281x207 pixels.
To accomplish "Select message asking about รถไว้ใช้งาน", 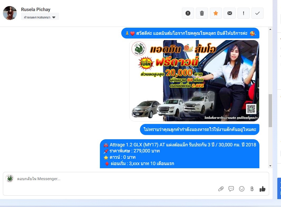I will (x=200, y=129).
